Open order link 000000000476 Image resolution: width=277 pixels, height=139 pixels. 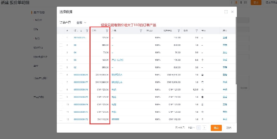(81, 90)
